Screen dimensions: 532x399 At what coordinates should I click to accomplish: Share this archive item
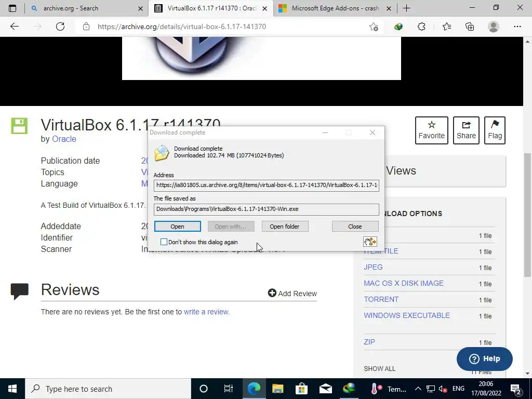pos(466,130)
